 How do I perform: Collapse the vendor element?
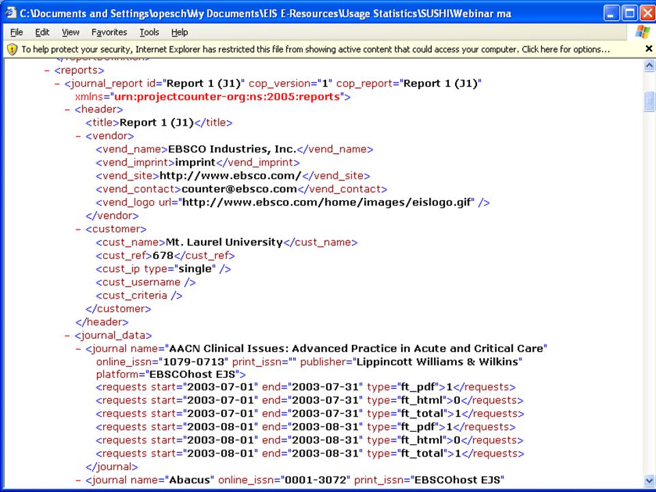[x=78, y=136]
